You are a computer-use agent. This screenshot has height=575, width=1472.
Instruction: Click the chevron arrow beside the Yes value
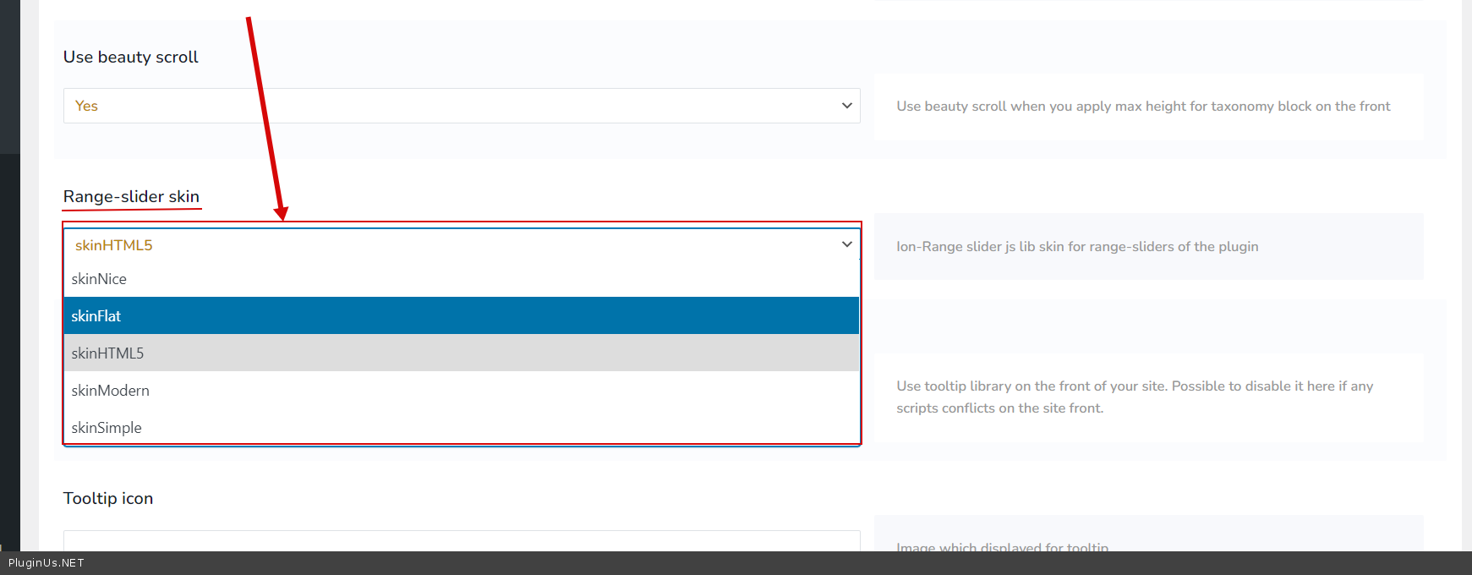846,106
